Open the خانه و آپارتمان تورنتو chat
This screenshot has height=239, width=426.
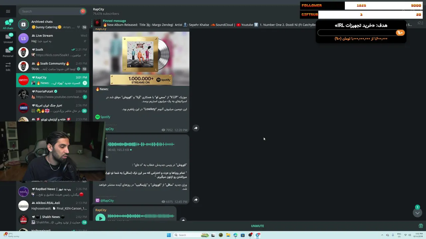[53, 119]
